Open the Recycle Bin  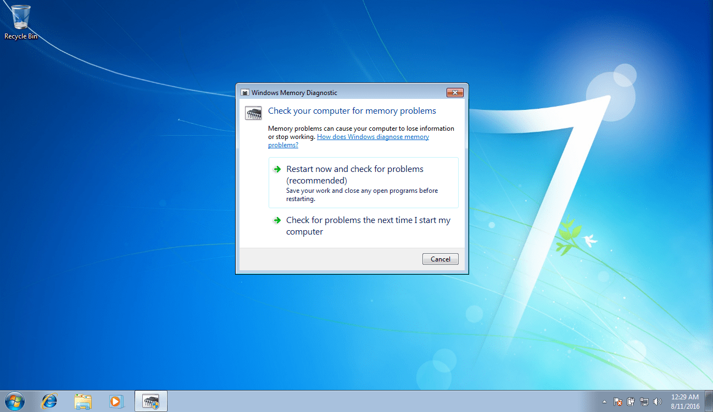[20, 16]
